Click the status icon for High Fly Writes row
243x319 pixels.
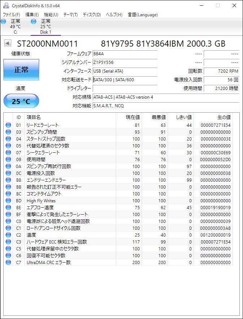[8, 201]
